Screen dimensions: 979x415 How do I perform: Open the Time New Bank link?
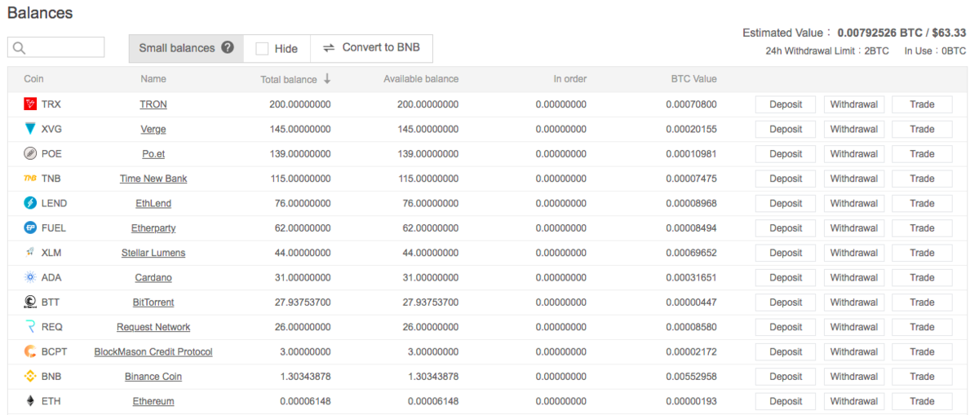(153, 179)
